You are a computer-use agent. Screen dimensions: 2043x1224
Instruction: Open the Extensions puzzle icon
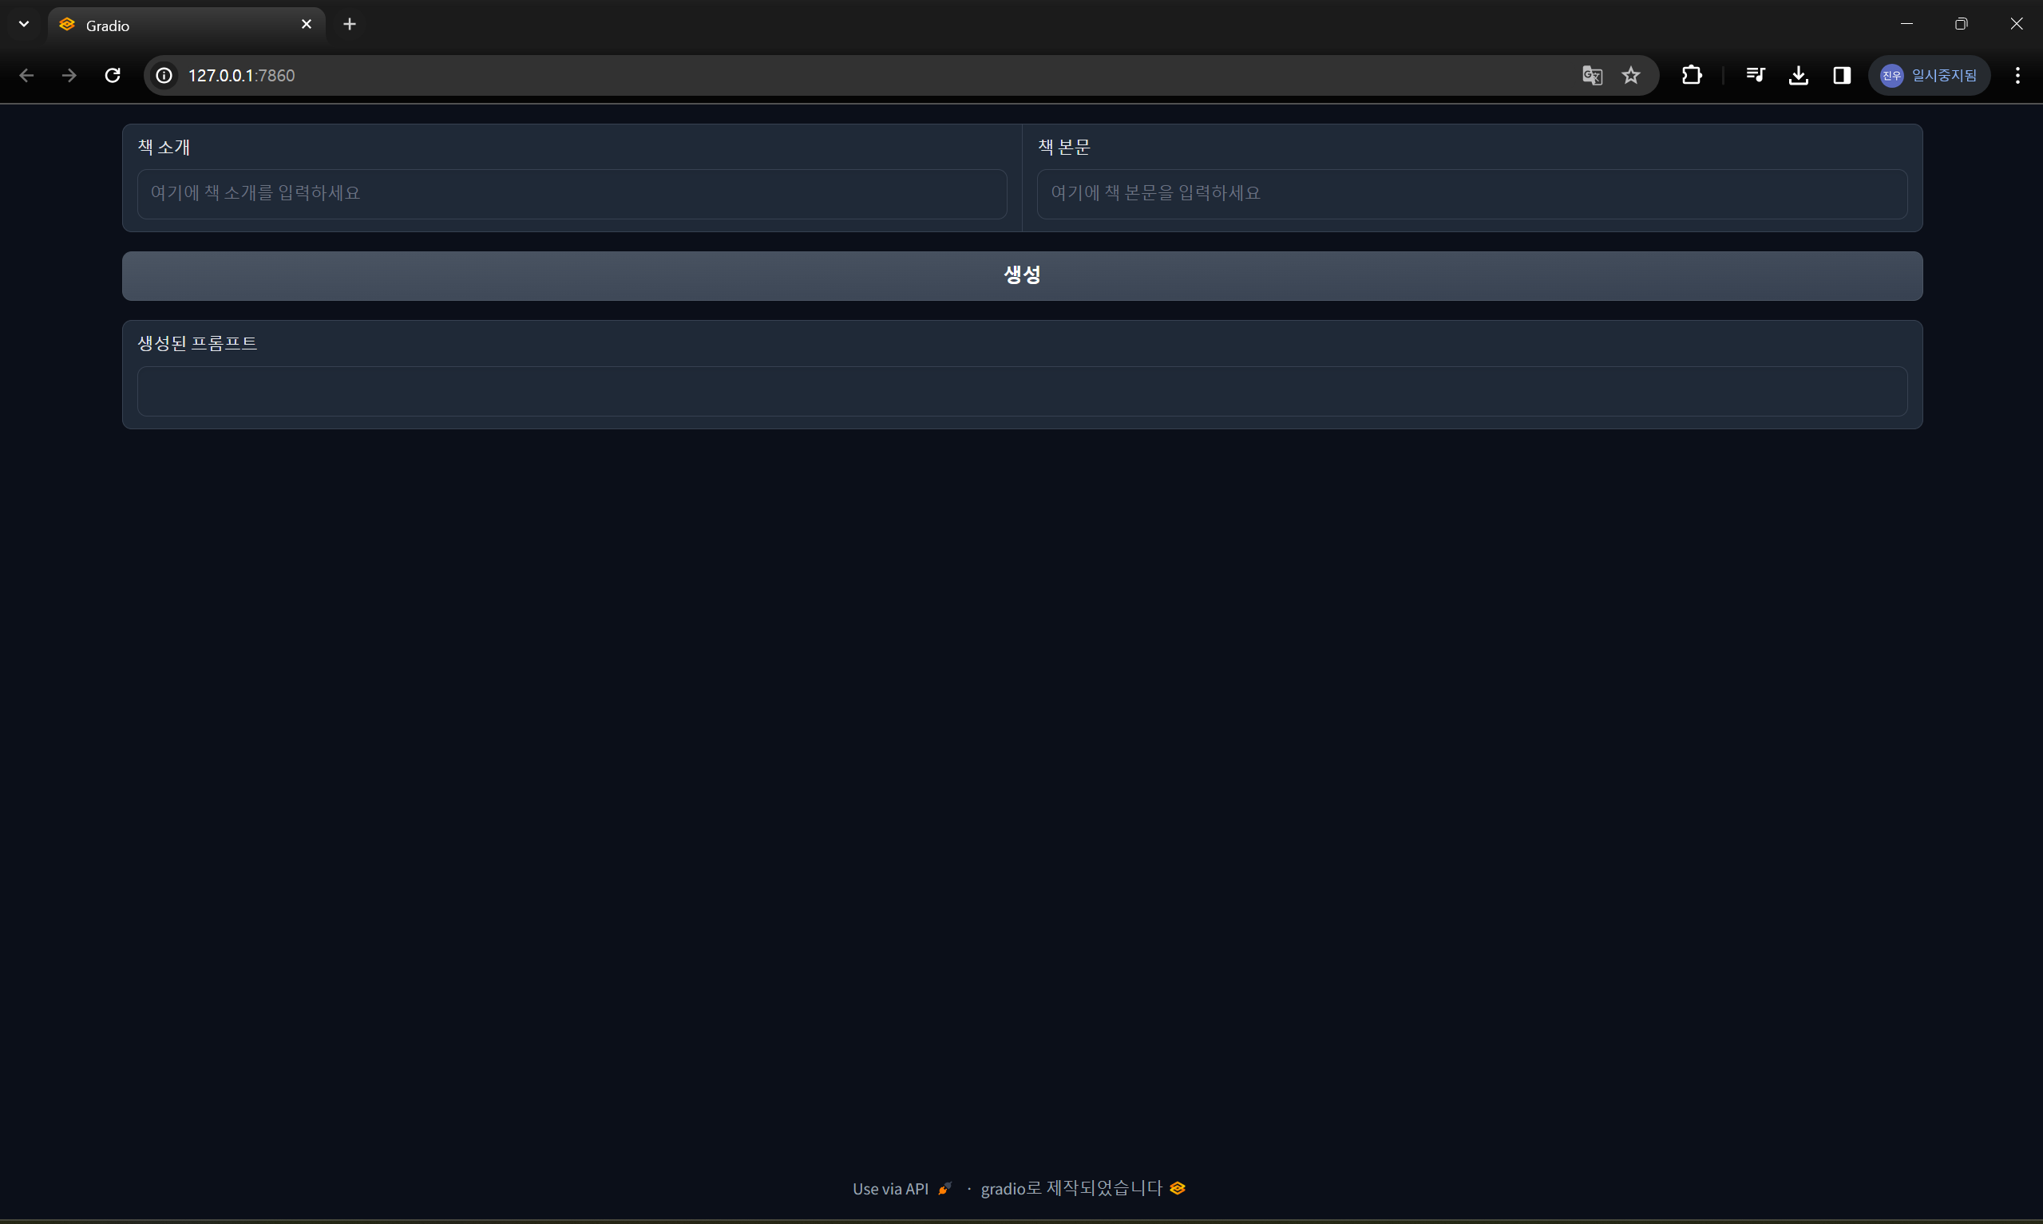pyautogui.click(x=1692, y=76)
